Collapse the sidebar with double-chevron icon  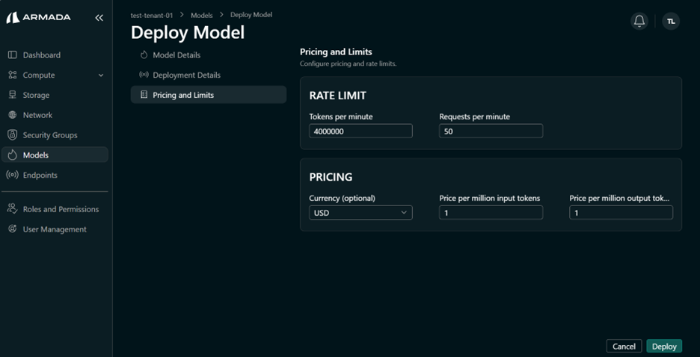[99, 18]
